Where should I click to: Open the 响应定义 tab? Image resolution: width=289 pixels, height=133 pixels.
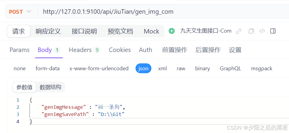48,31
